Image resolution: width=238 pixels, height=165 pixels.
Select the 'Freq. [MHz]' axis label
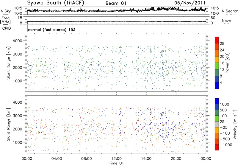6,20
